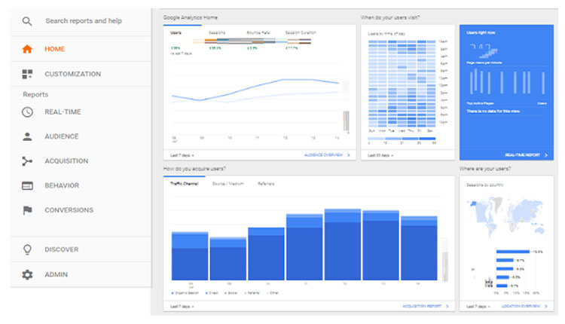This screenshot has width=565, height=324.
Task: Click the users line chart
Action: 256,90
